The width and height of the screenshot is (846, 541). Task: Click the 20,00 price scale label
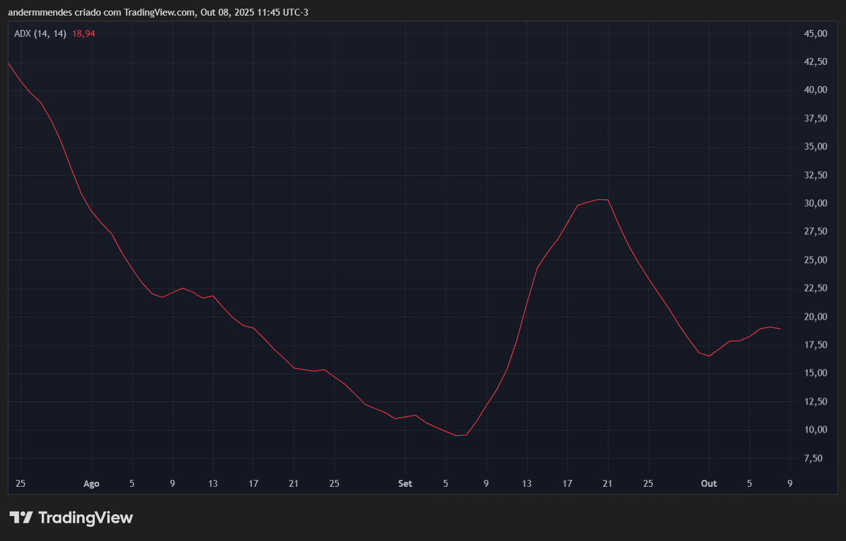coord(817,317)
